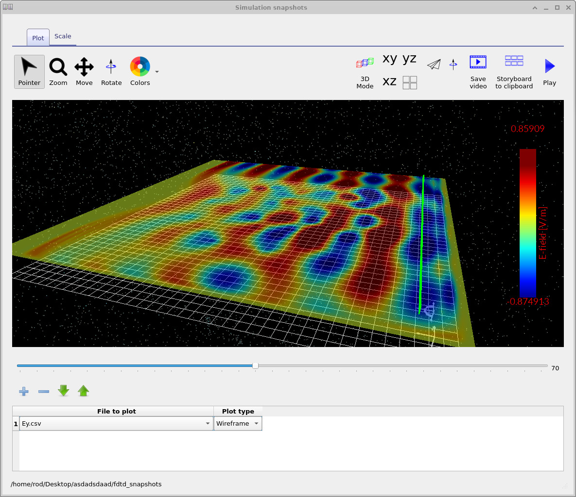576x497 pixels.
Task: Select row 1 header in the table
Action: 16,424
